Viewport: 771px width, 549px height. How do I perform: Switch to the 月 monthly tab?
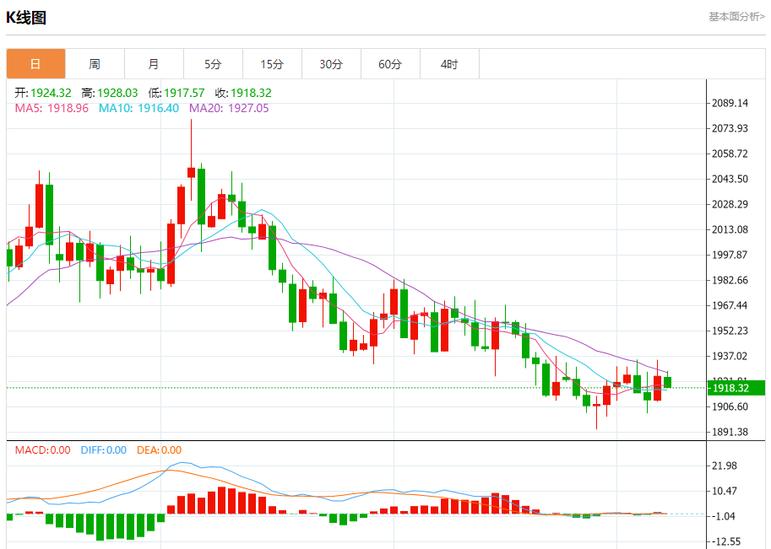[x=154, y=64]
